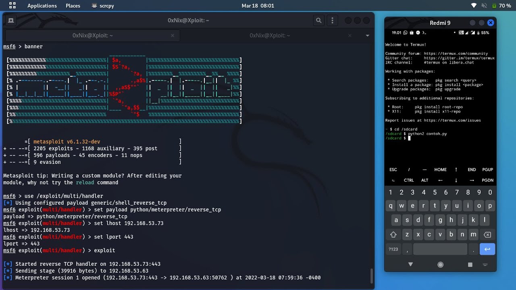Tap the right arrow key in Termux extra keys
The height and width of the screenshot is (290, 516).
click(x=472, y=180)
